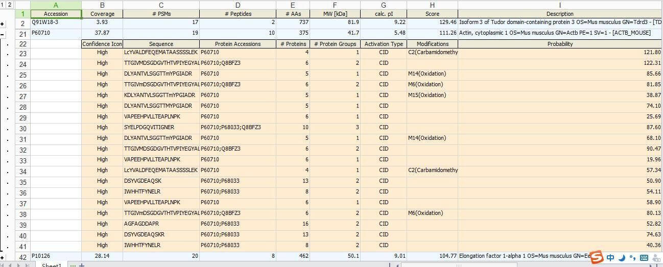Click cell containing SYELPDGQVITIGNER sequence
Screen dimensions: 663x267
161,127
